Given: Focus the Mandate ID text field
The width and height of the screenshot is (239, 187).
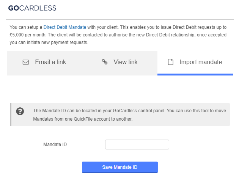Looking at the screenshot, I should tap(137, 145).
